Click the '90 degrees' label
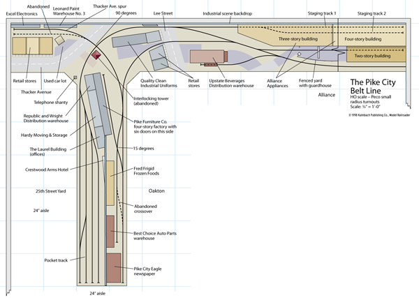This screenshot has height=298, width=419. tap(126, 13)
